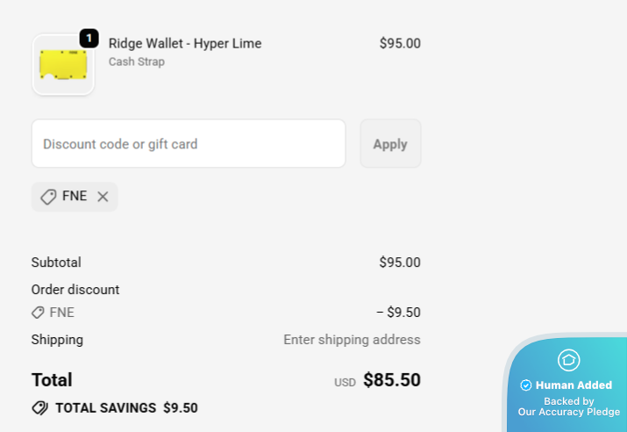Image resolution: width=627 pixels, height=432 pixels.
Task: Click the quantity badge on product image
Action: click(x=89, y=39)
